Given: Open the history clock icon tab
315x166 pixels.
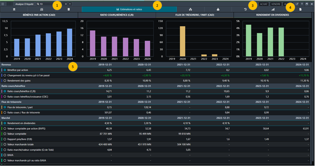Looking at the screenshot, I should coord(245,9).
